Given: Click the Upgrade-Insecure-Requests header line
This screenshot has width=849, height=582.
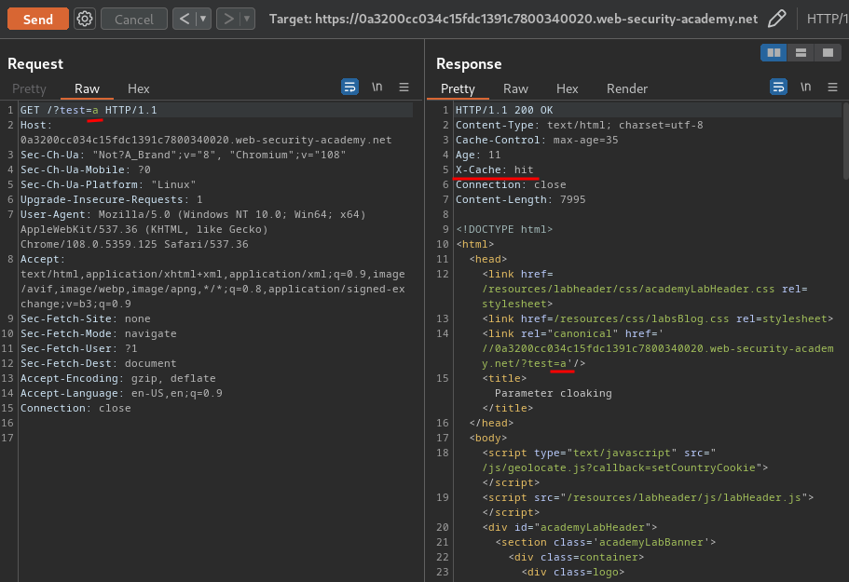Looking at the screenshot, I should point(112,199).
